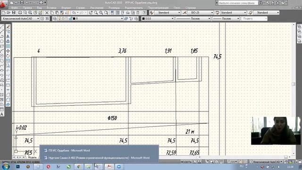Open the AutoCAD application menu logo button

3,4
